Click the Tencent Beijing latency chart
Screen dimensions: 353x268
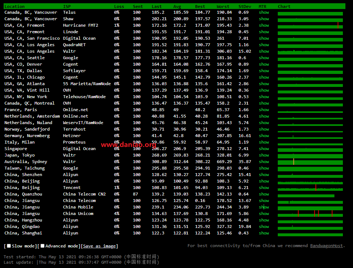tap(310, 188)
